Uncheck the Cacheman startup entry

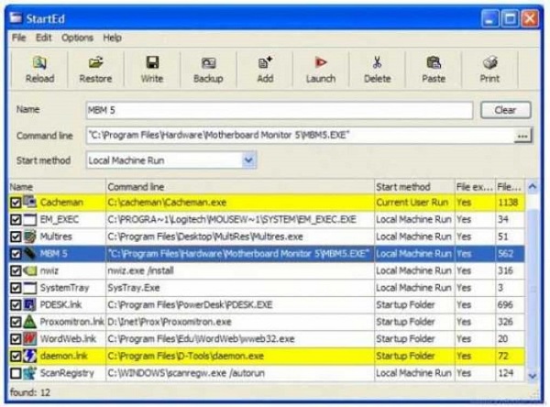click(x=16, y=203)
